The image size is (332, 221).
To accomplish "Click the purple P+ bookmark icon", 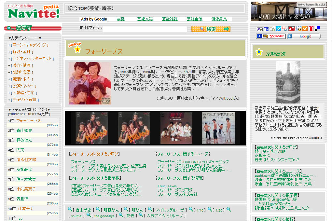I will pyautogui.click(x=259, y=29).
